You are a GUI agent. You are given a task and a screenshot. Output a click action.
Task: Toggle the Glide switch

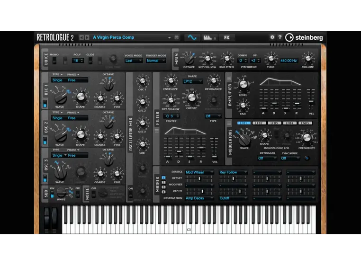pos(90,61)
